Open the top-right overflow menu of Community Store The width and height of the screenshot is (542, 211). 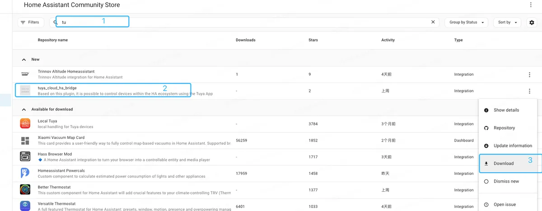(531, 5)
